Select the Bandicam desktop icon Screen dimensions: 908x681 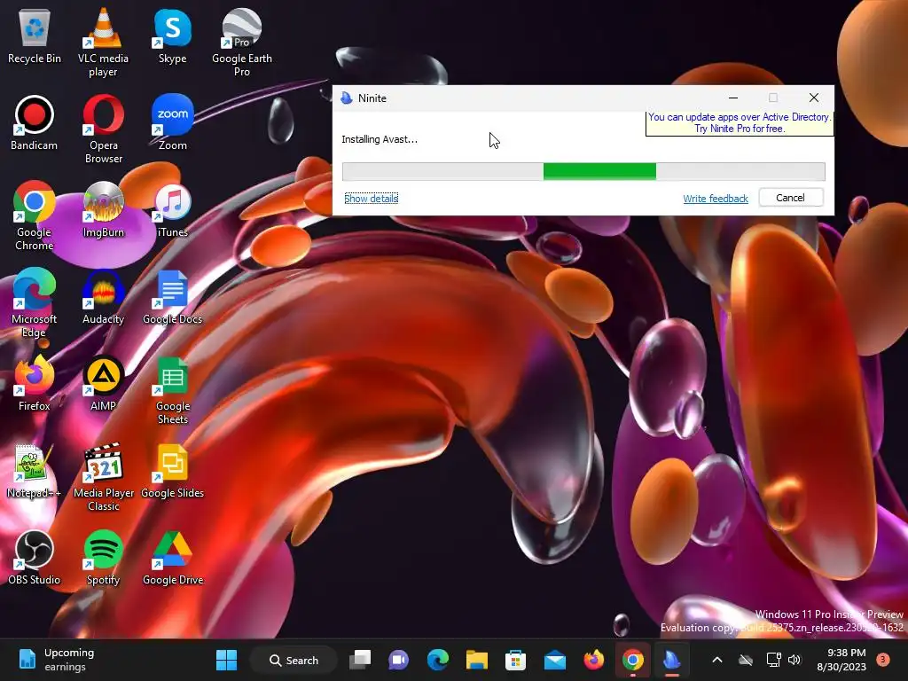click(35, 122)
